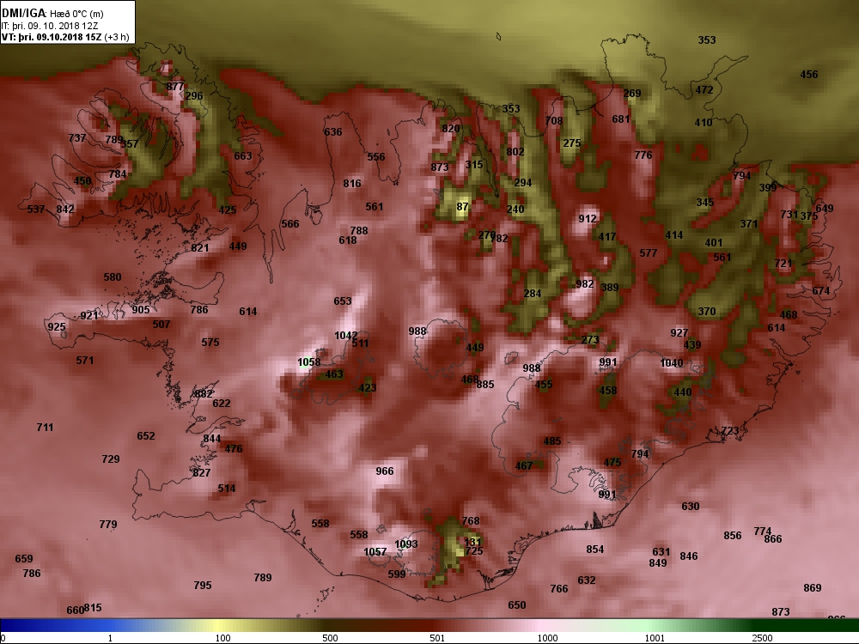Click the '501' label under the color scale

pyautogui.click(x=437, y=638)
